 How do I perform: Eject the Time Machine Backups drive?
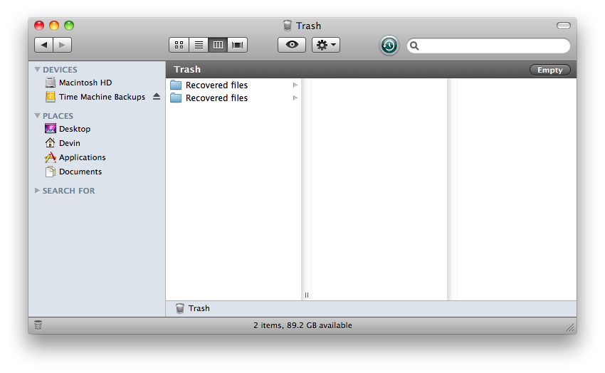click(x=157, y=96)
